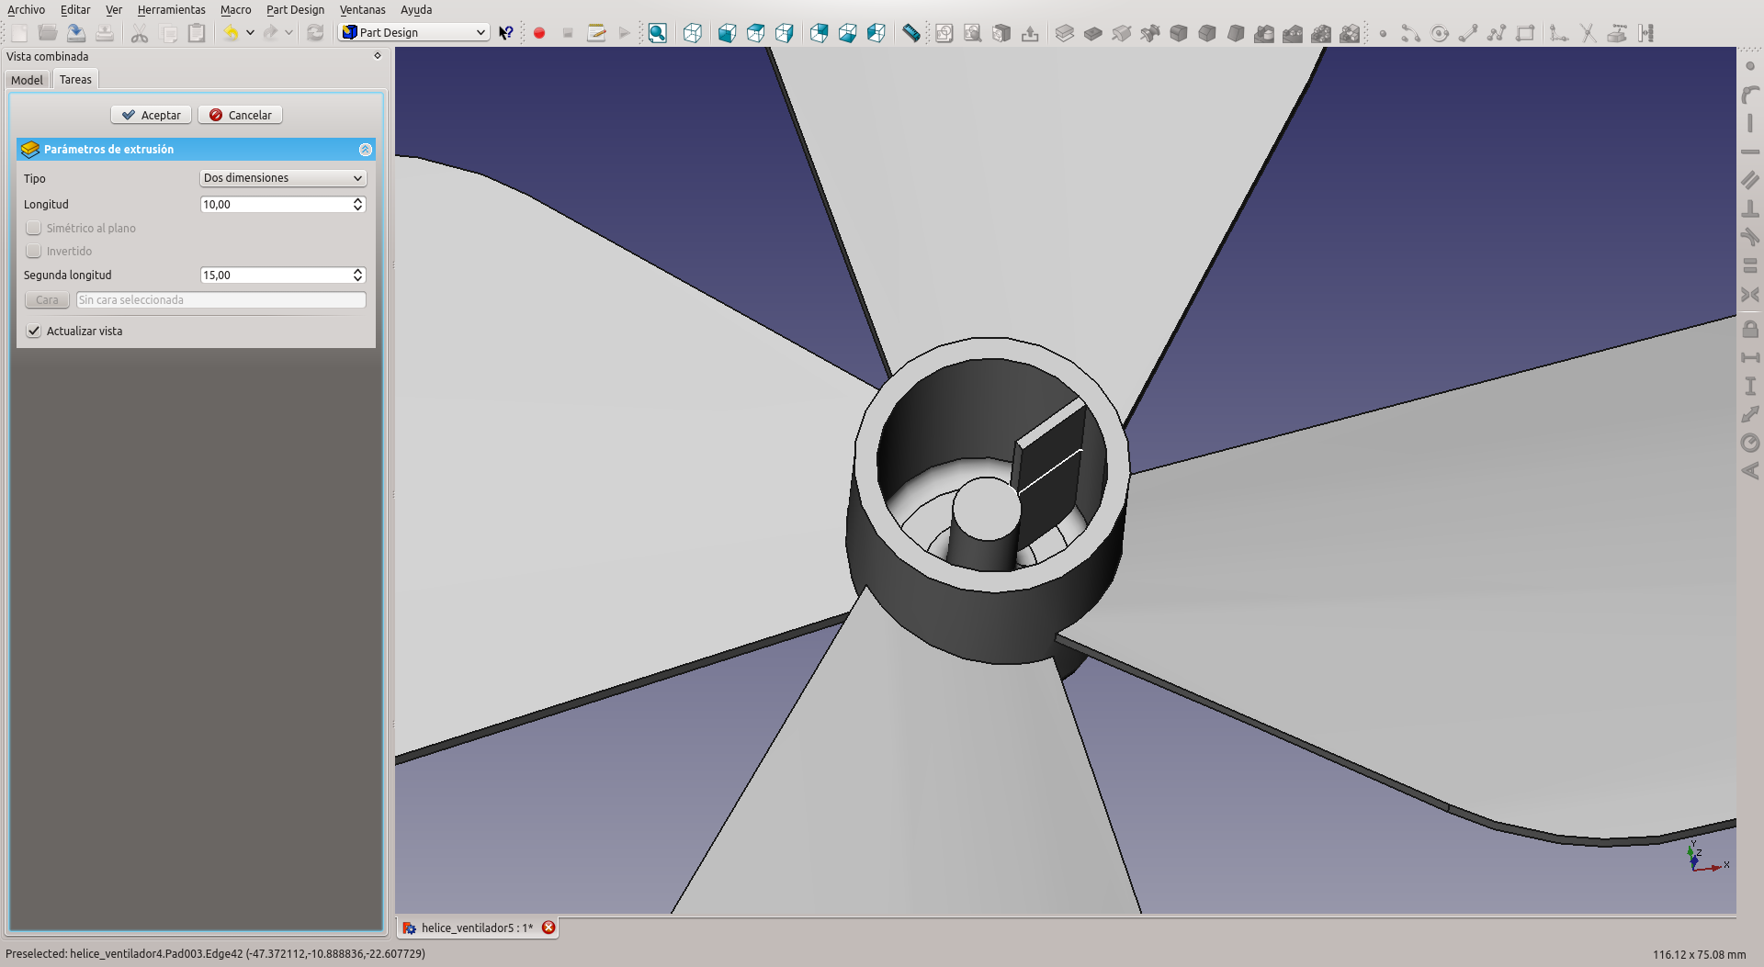Set the front view cube icon
Image resolution: width=1764 pixels, height=967 pixels.
pyautogui.click(x=727, y=33)
